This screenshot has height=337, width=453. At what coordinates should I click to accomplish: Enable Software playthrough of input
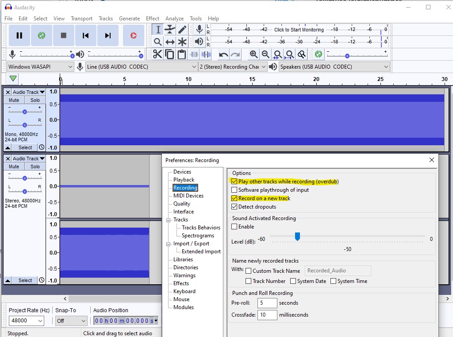coord(234,190)
